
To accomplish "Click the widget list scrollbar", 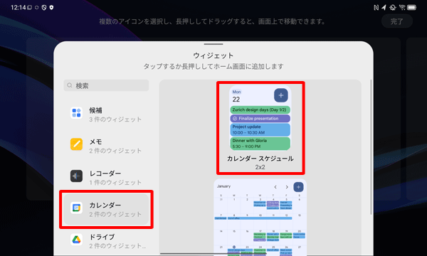I will [371, 147].
